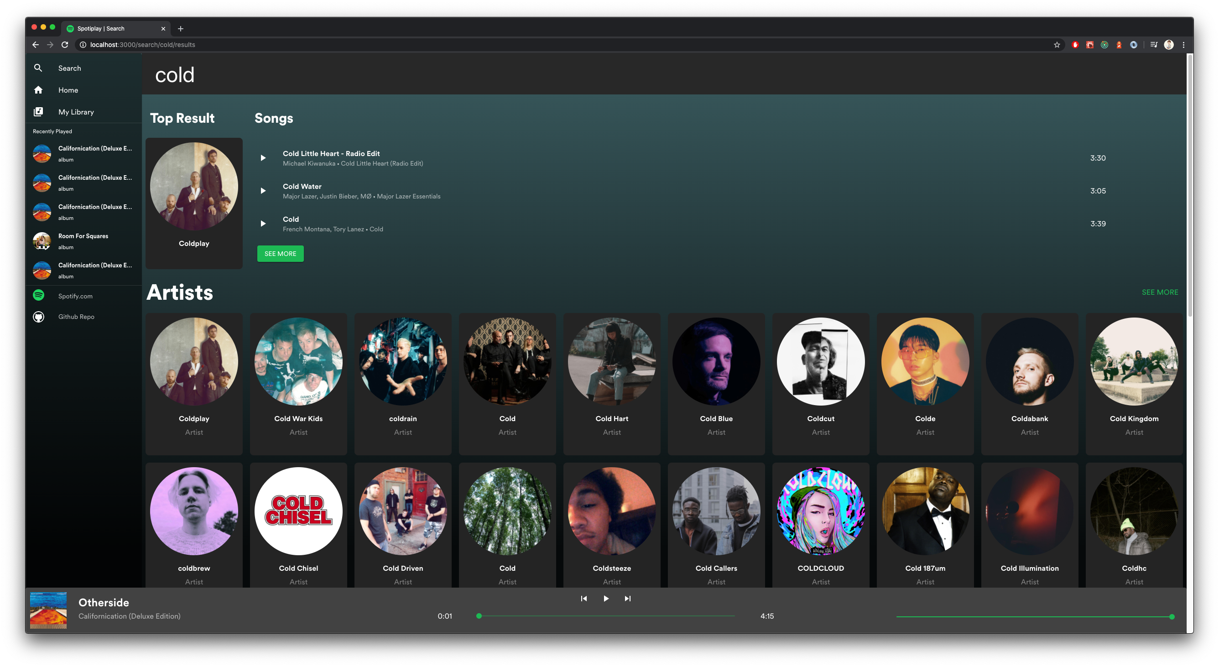Click the Search magnifier icon in sidebar
This screenshot has height=667, width=1219.
(x=38, y=68)
